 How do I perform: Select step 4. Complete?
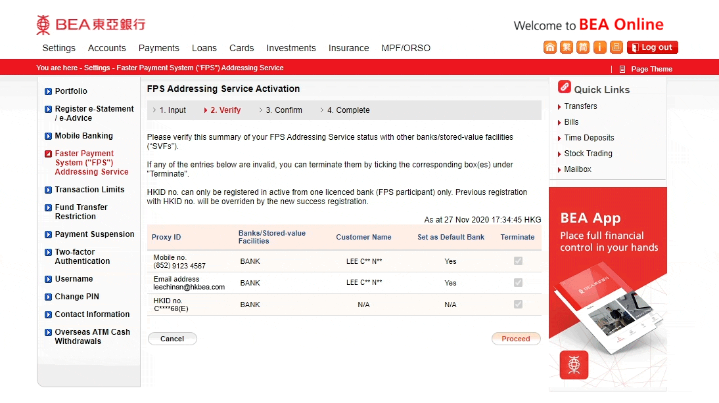[348, 110]
